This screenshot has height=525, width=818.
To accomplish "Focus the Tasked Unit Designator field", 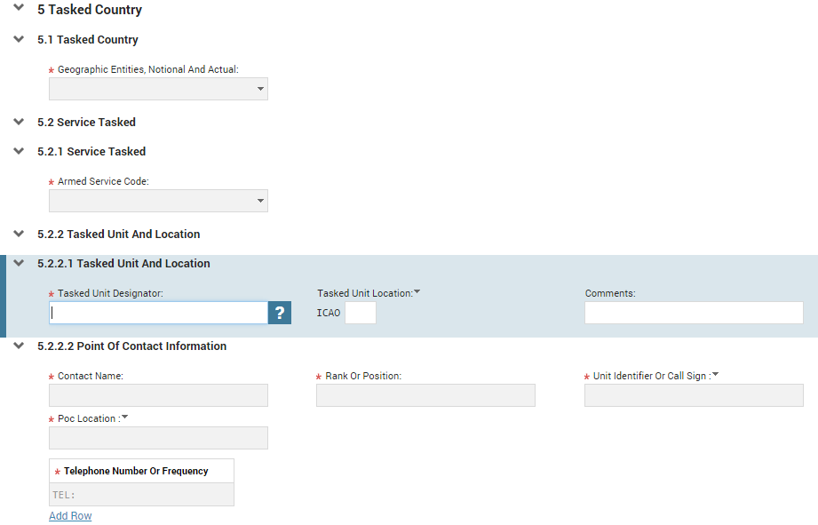I will point(159,313).
